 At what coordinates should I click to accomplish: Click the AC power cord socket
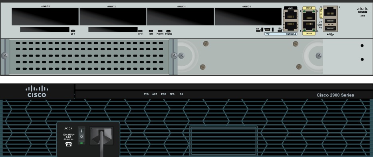[x=101, y=136]
